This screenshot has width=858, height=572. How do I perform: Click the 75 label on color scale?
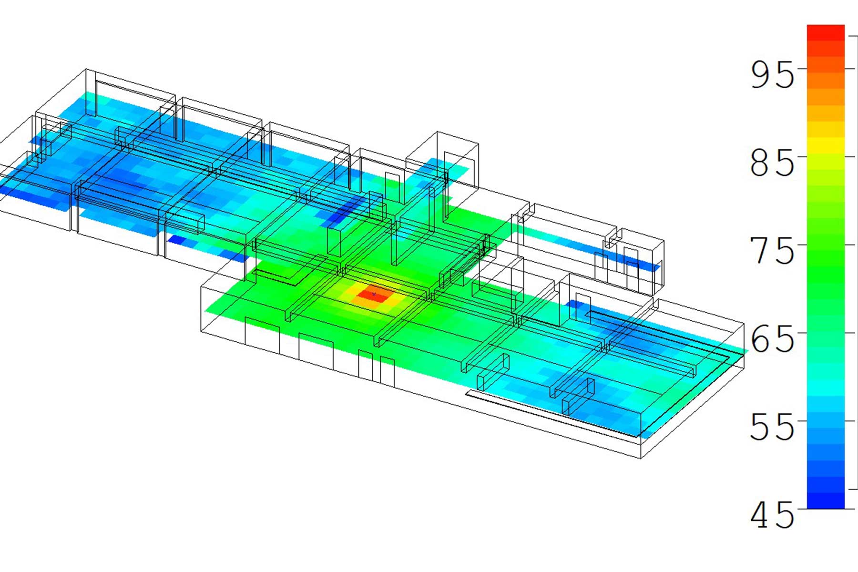coord(773,251)
